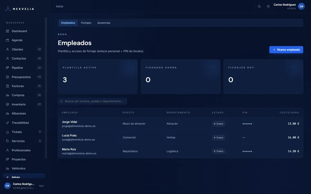Click the Facturas document icon

click(x=7, y=86)
